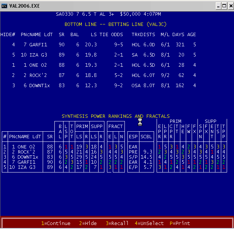
Task: Minimize the VAL2006.EXE window
Action: coord(218,6)
